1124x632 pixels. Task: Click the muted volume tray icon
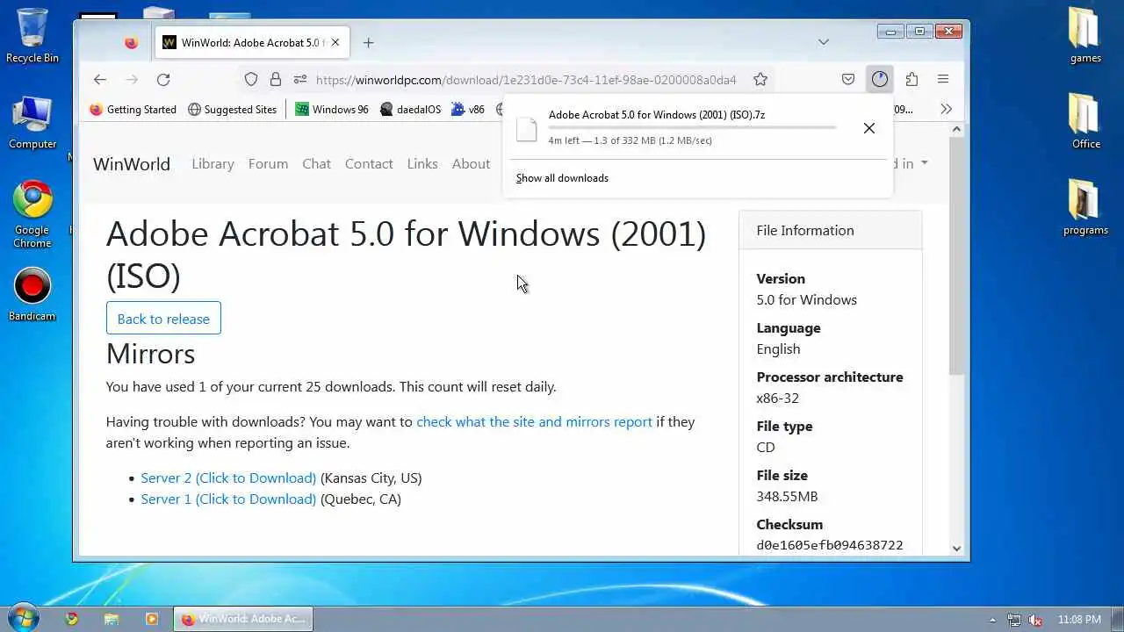point(1035,620)
